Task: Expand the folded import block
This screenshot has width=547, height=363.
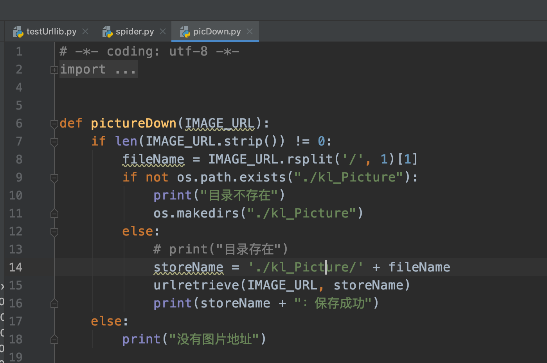Action: tap(54, 70)
